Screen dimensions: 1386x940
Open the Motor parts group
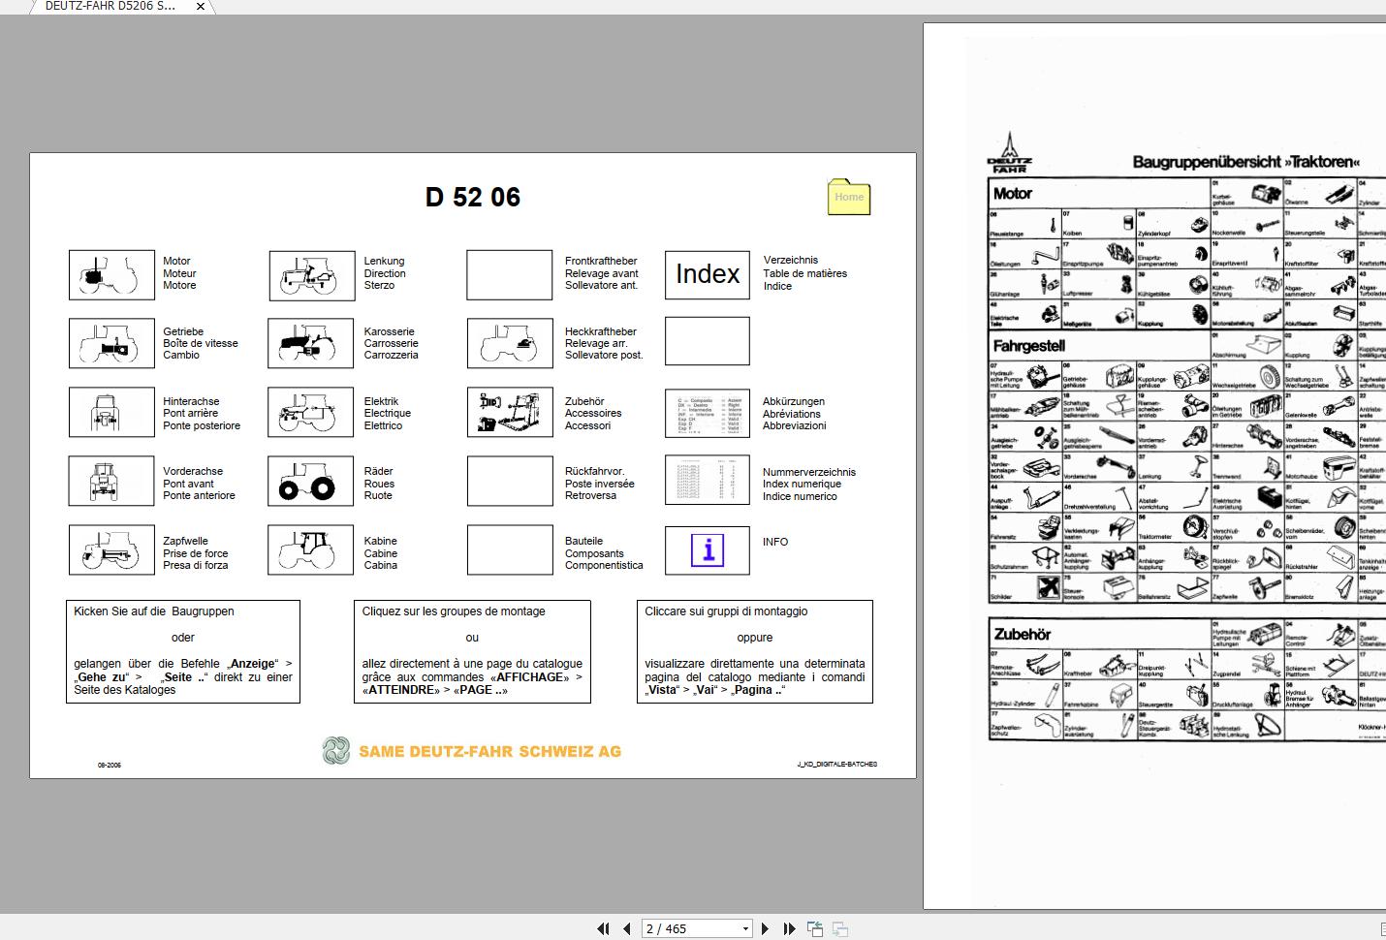pyautogui.click(x=111, y=274)
